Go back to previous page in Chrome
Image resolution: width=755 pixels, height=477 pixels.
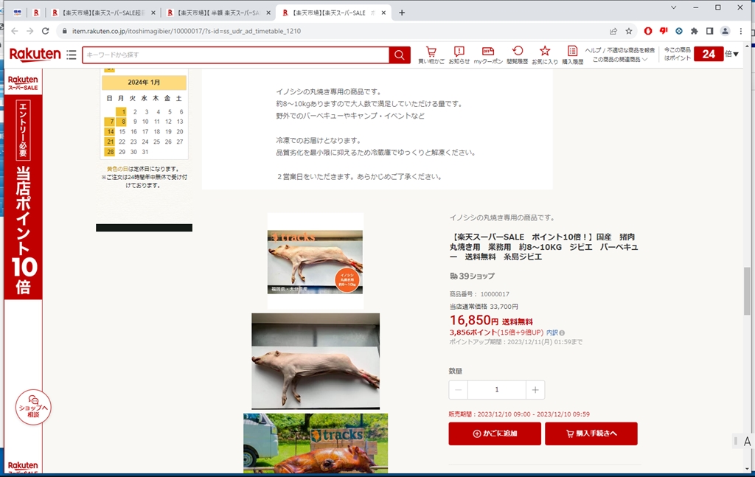click(15, 31)
